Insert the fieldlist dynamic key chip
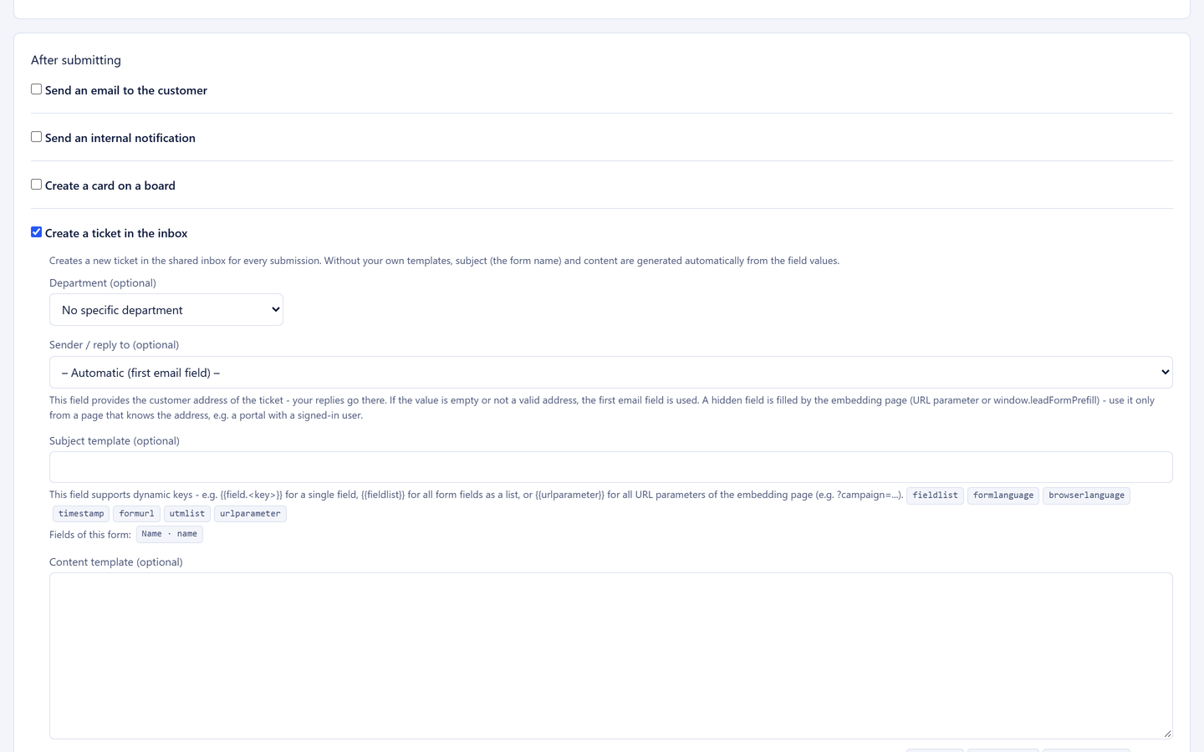 [x=935, y=495]
